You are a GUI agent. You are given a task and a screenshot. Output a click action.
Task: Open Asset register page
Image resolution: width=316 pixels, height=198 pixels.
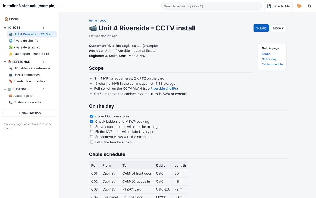point(32,96)
